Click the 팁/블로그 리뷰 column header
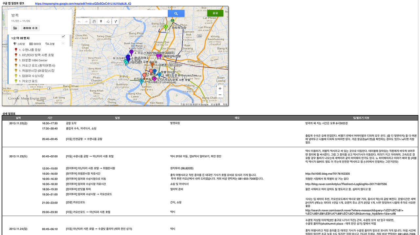 [362, 117]
